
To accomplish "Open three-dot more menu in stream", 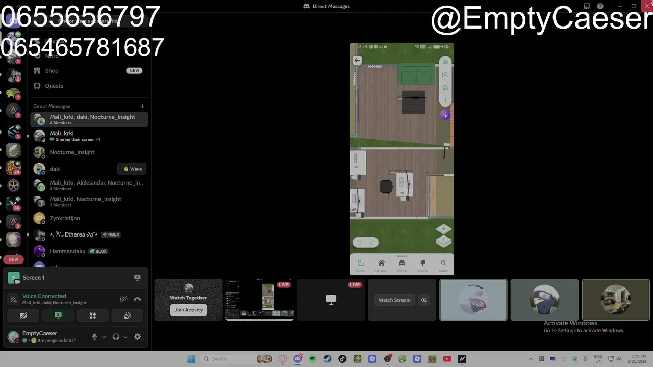I will (x=445, y=100).
